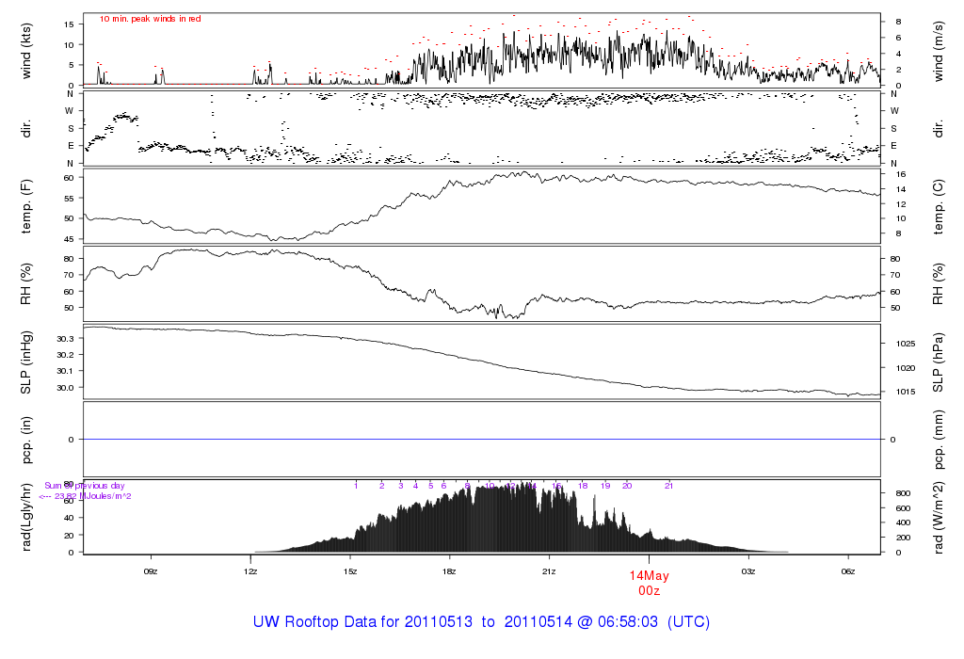Viewport: 964px width, 659px height.
Task: Click the purple hour marker 19
Action: point(605,486)
